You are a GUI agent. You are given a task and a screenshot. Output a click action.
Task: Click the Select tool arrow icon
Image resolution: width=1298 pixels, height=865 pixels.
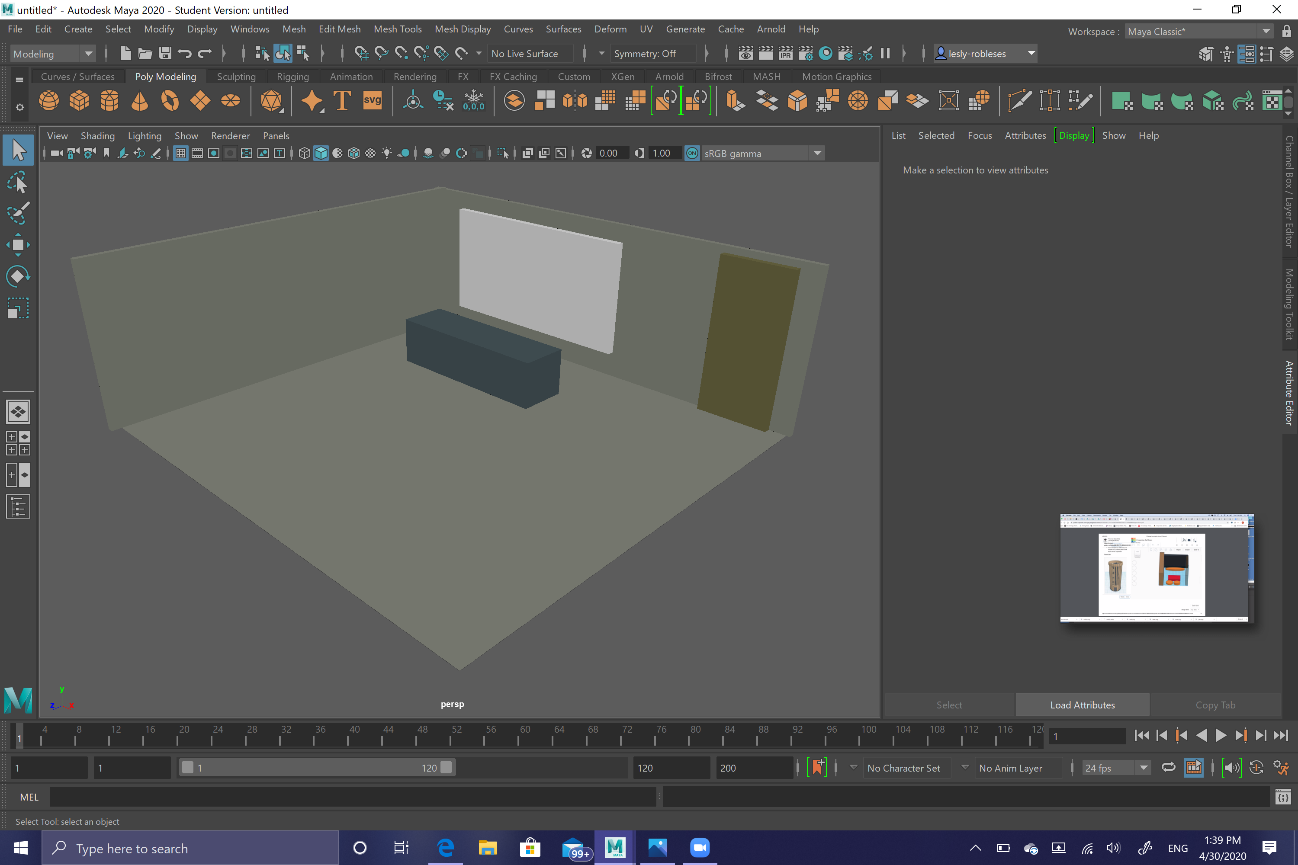[18, 150]
